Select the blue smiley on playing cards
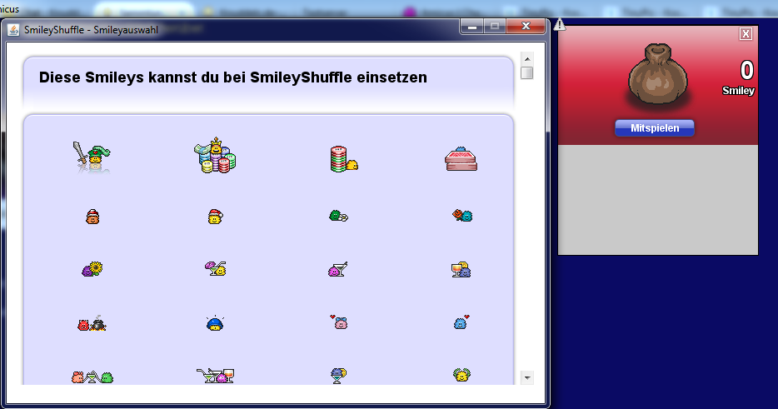Screen dimensions: 778x409 [x=461, y=159]
